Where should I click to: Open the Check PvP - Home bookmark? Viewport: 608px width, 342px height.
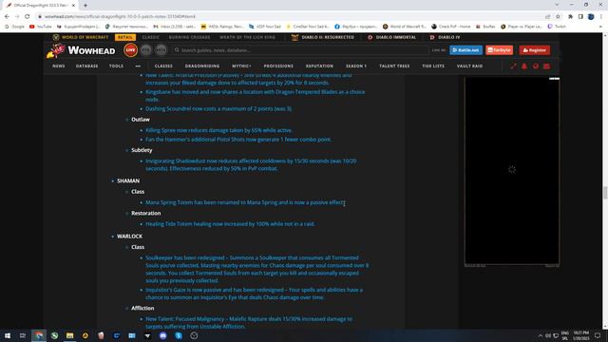pos(450,27)
